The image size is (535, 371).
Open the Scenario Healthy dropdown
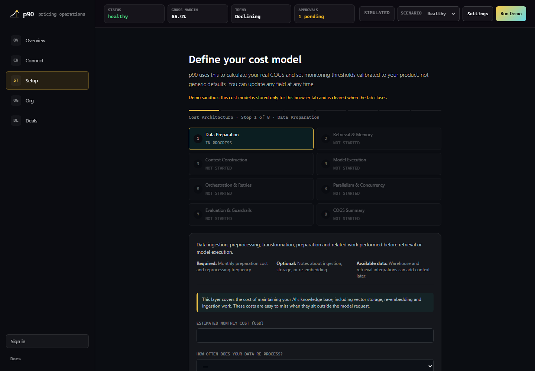(x=428, y=14)
